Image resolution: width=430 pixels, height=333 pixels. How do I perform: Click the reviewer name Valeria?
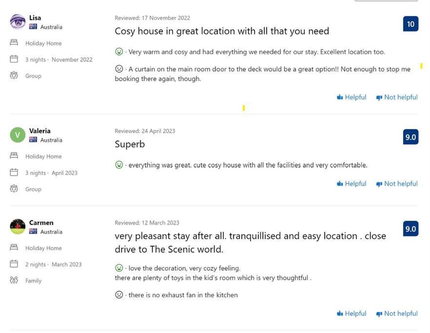tap(40, 131)
